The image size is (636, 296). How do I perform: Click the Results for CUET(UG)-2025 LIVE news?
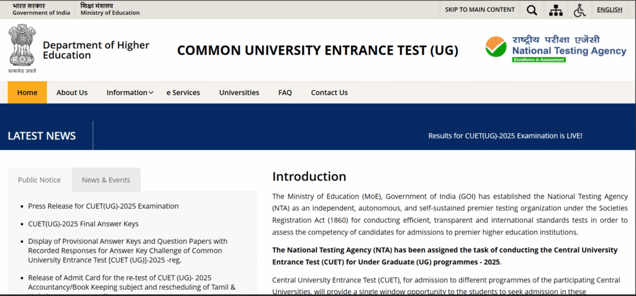click(x=505, y=136)
